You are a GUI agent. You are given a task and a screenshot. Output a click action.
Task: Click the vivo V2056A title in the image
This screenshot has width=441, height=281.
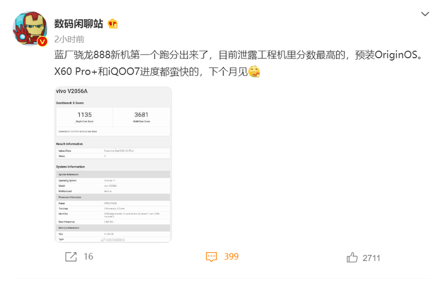coord(72,91)
